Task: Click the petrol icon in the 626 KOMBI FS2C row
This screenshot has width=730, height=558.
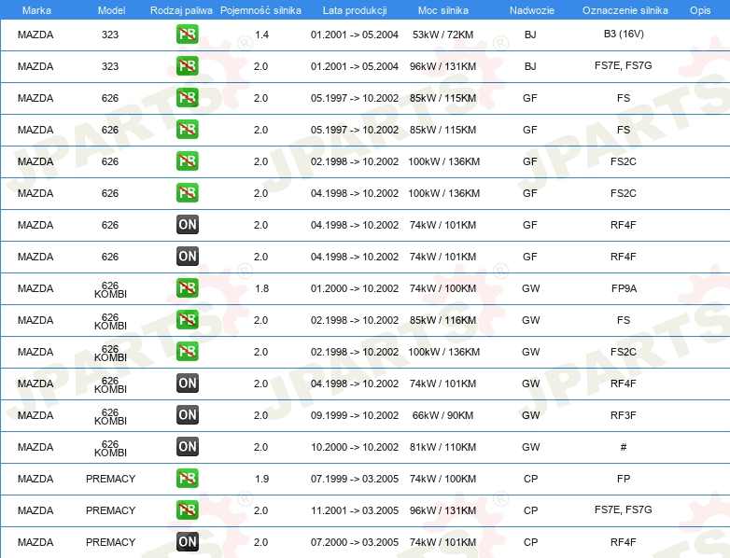Action: pyautogui.click(x=187, y=352)
